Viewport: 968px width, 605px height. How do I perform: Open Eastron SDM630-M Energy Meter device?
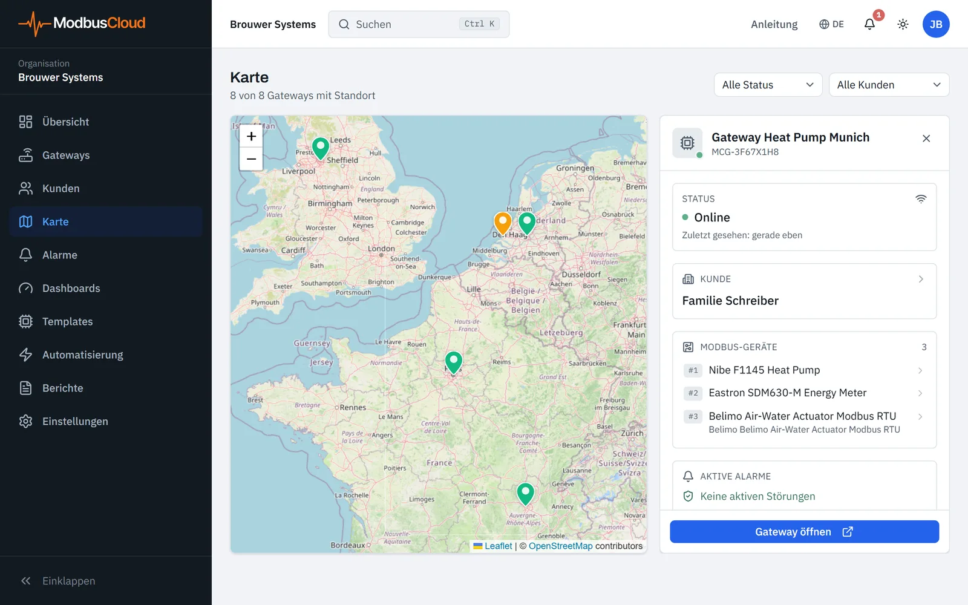coord(804,393)
